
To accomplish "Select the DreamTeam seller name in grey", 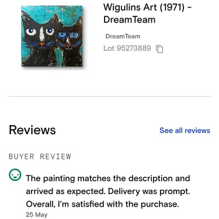I will point(123,36).
